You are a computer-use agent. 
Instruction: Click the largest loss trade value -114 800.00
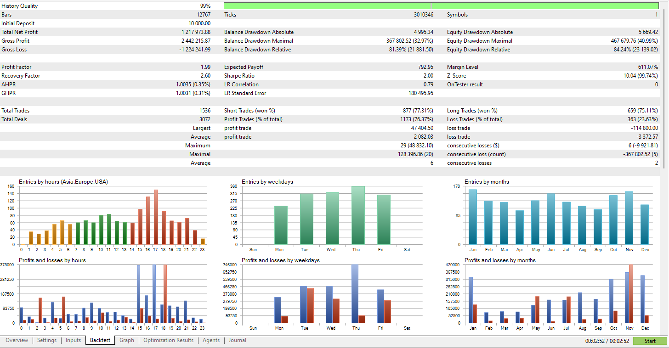(x=645, y=128)
